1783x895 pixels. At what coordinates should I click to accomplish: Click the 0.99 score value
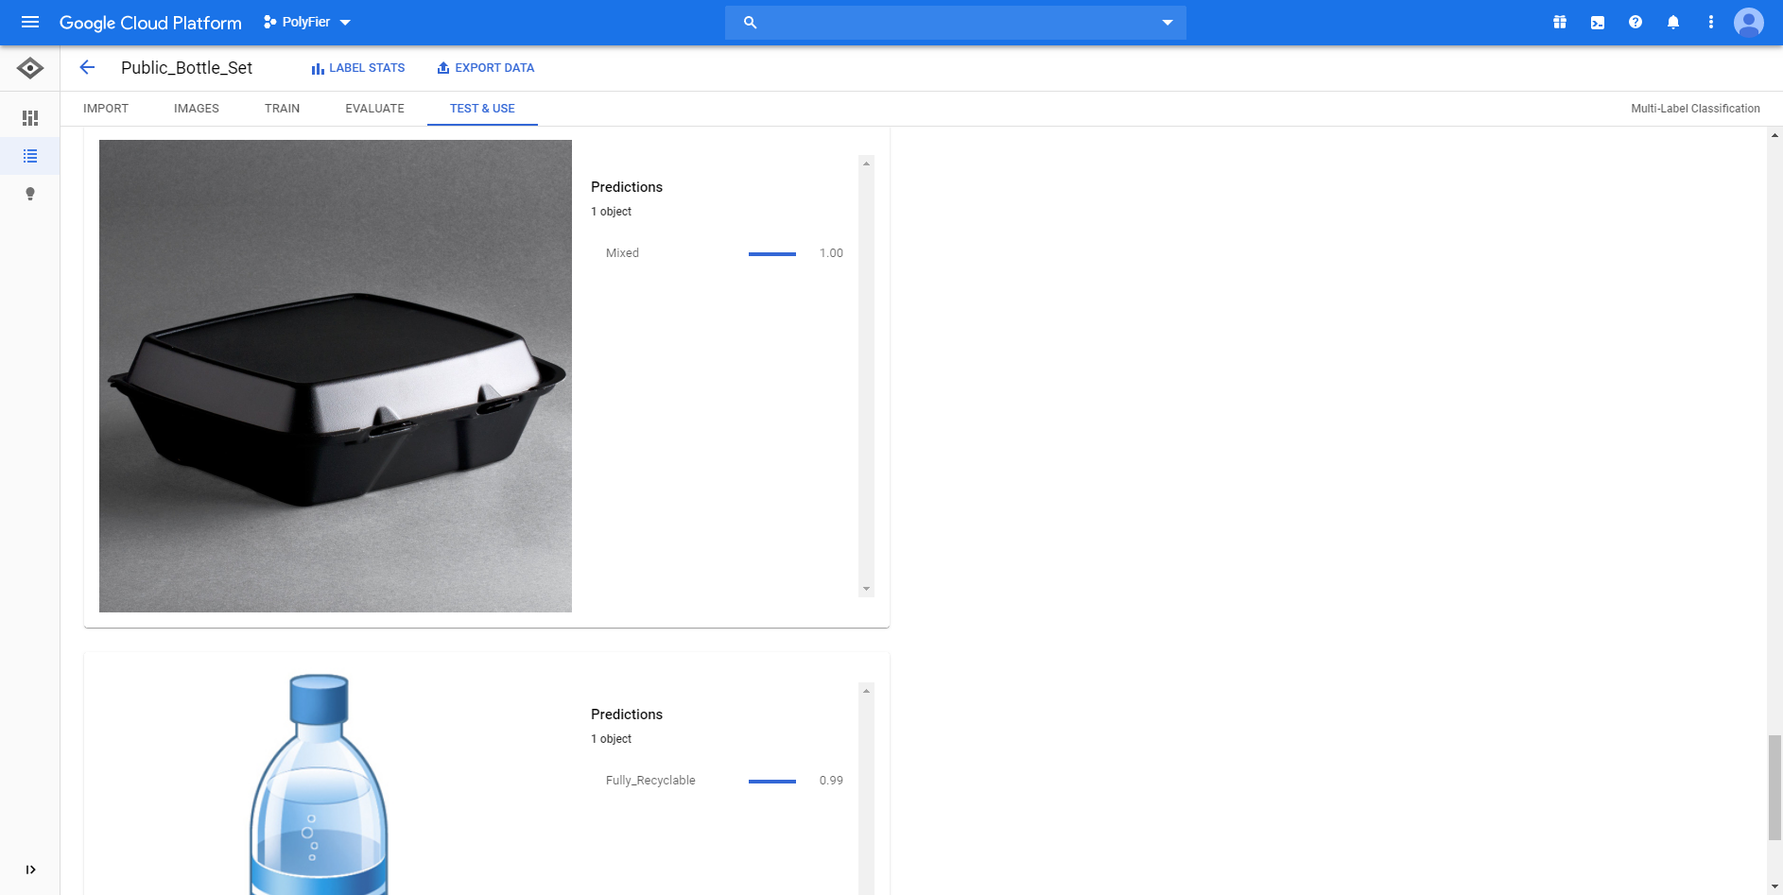pos(831,781)
